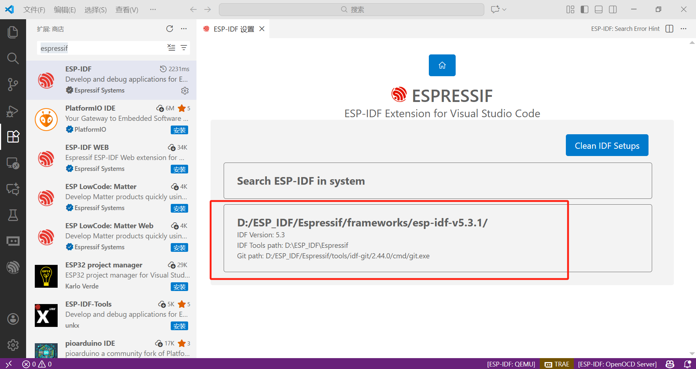Open the ESP-IDF extension entry in list

(x=111, y=80)
